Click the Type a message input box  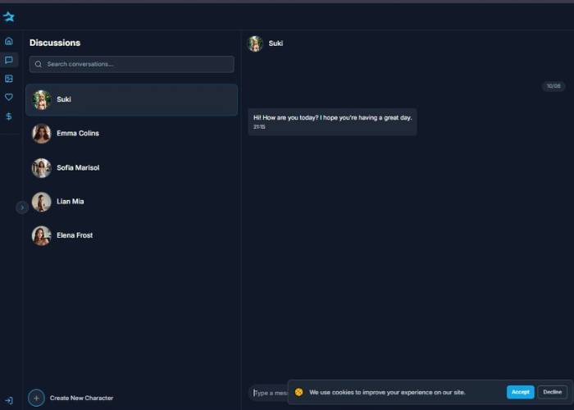(269, 393)
